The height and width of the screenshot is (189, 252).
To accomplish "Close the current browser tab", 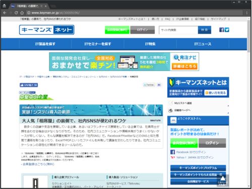I will point(45,6).
